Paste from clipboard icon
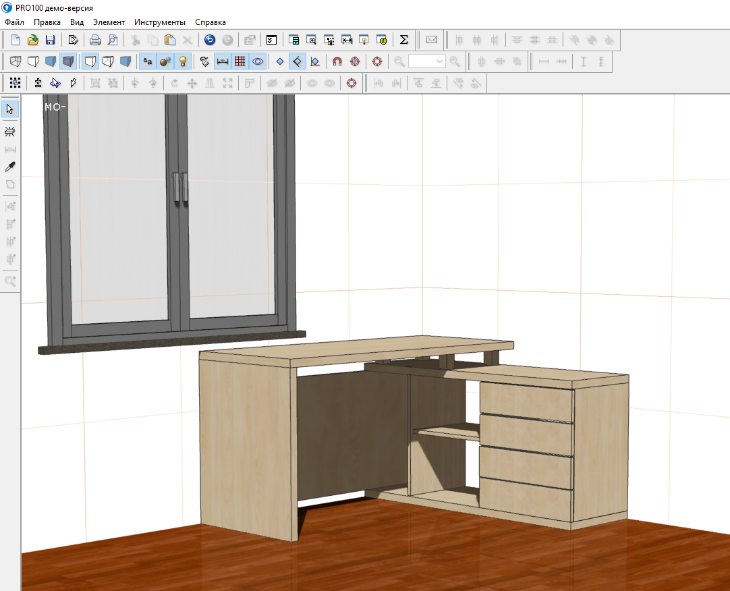 [x=170, y=40]
